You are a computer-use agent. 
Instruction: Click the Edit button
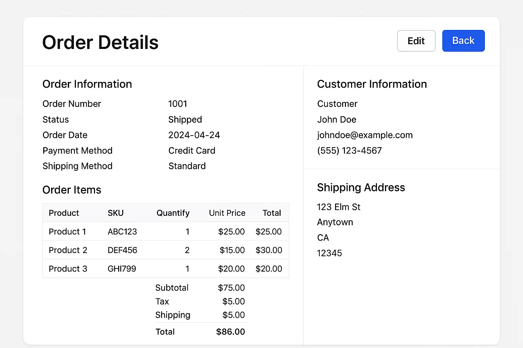pos(416,41)
